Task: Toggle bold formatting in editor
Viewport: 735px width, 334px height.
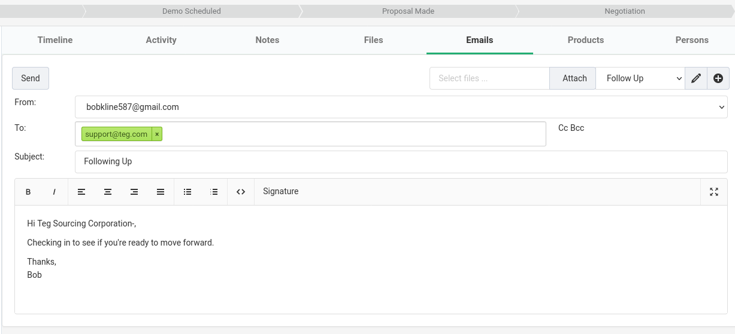Action: pyautogui.click(x=28, y=192)
